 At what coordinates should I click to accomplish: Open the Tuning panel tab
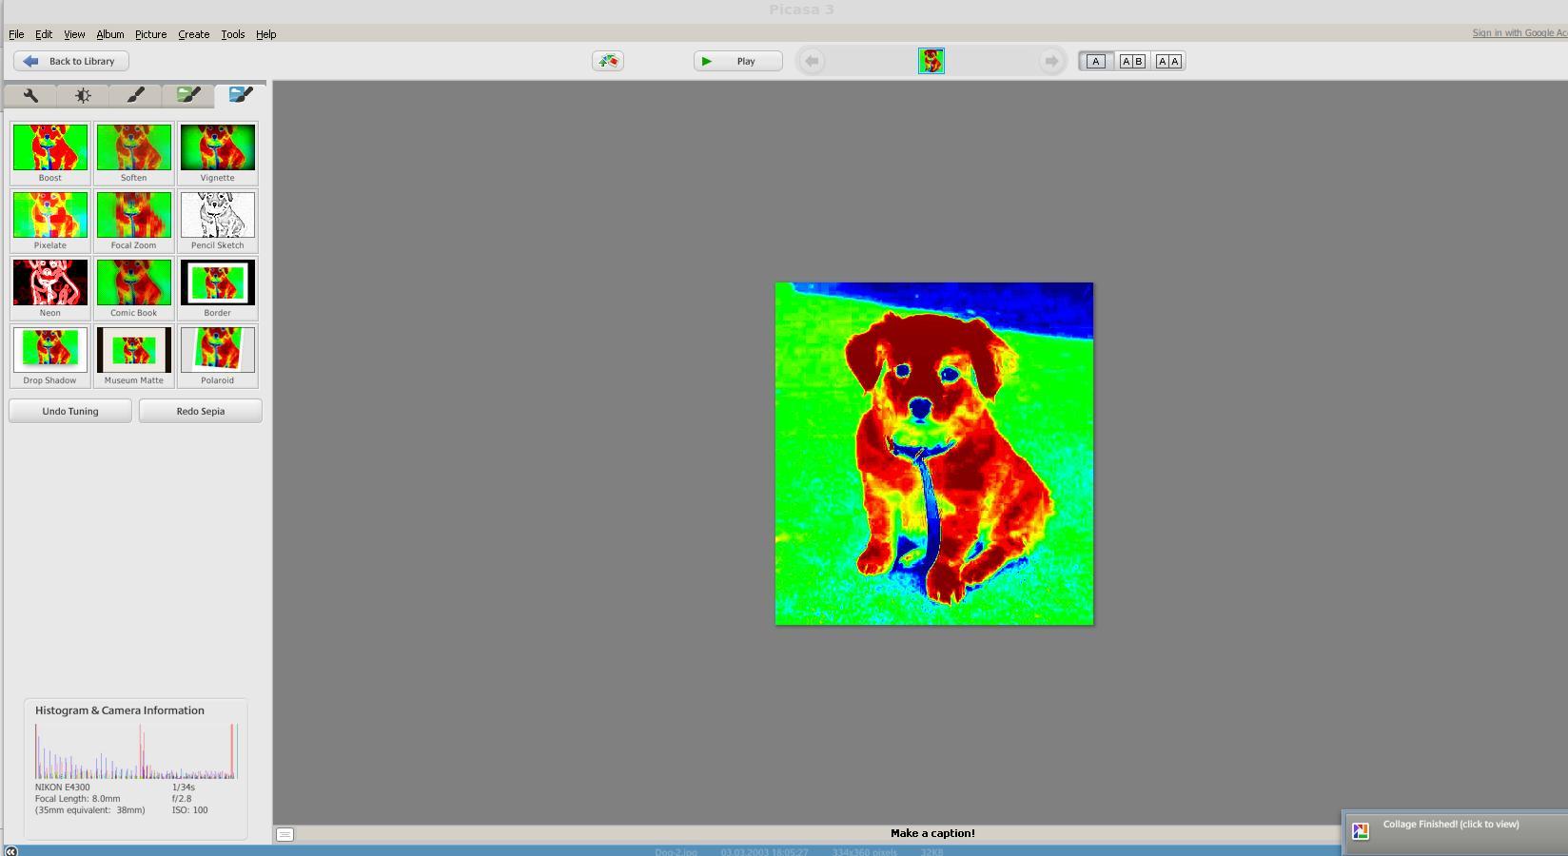click(x=83, y=95)
